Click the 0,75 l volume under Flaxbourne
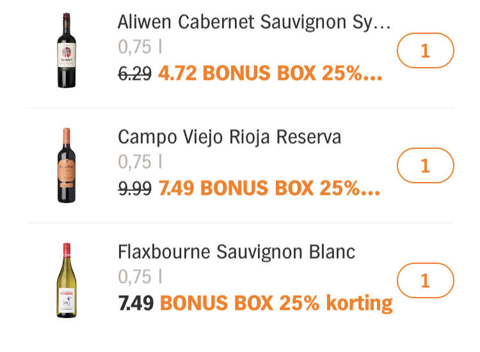This screenshot has height=352, width=480. pos(140,277)
